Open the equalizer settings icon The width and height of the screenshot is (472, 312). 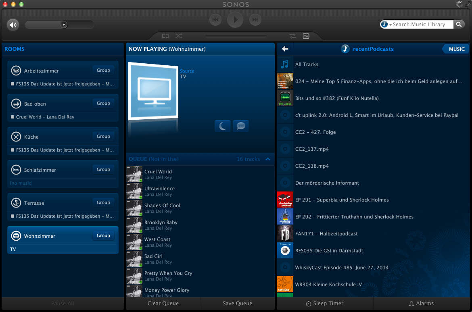(306, 36)
